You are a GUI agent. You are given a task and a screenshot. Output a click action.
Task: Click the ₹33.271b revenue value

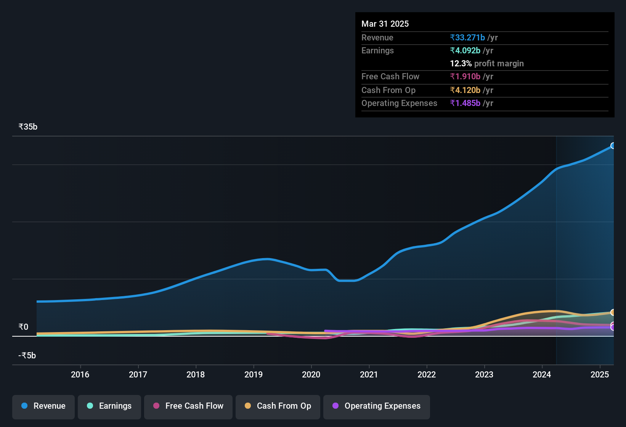point(468,37)
